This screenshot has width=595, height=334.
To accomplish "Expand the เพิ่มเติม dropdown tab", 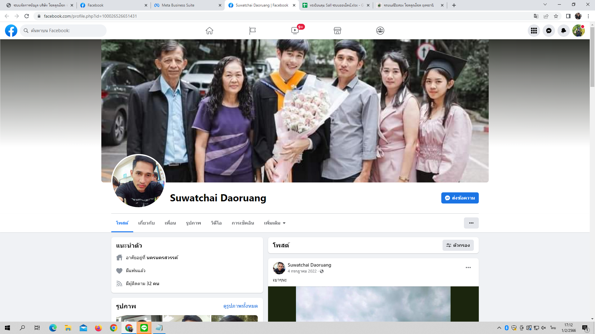I will 275,223.
